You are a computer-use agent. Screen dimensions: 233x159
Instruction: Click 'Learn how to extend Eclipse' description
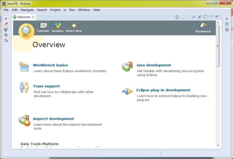pos(172,98)
